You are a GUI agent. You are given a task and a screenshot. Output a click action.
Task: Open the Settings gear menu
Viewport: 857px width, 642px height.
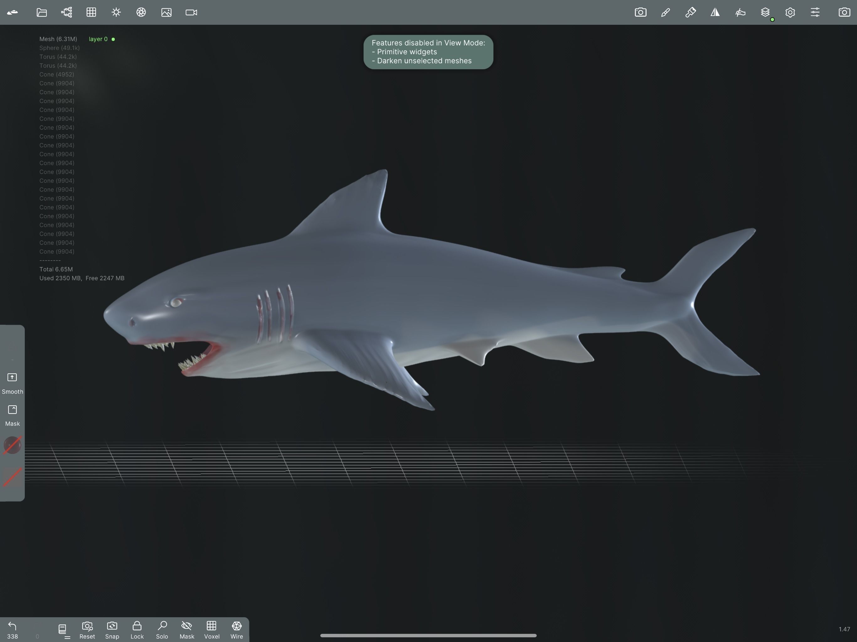(x=790, y=13)
